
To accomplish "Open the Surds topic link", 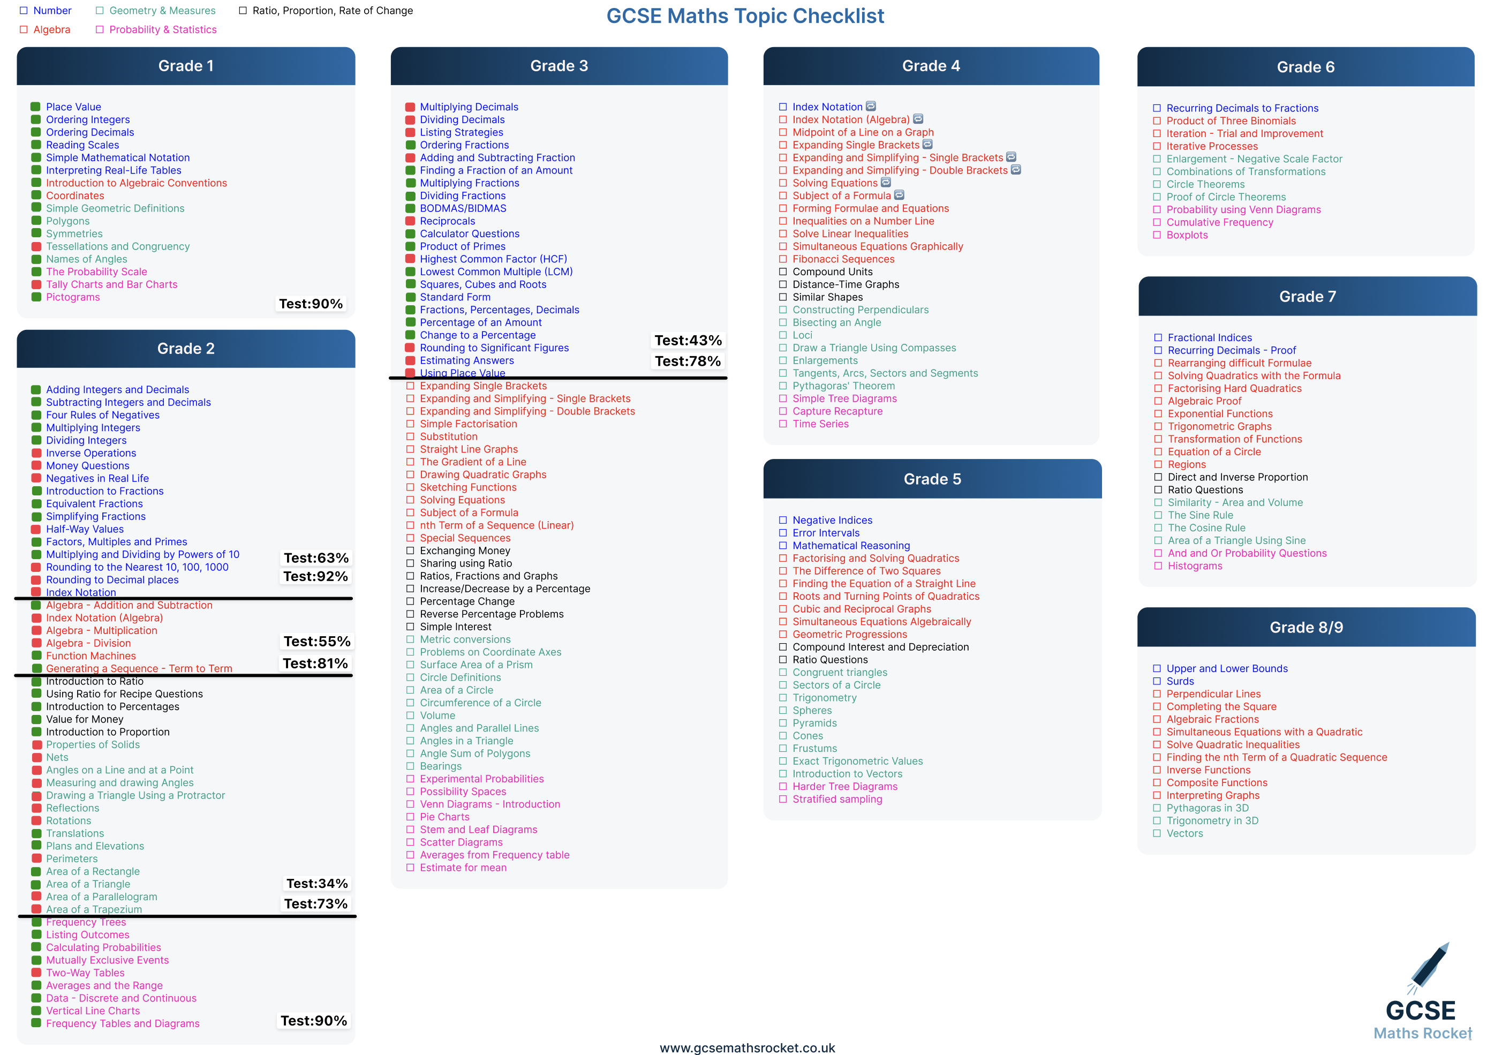I will (x=1180, y=681).
